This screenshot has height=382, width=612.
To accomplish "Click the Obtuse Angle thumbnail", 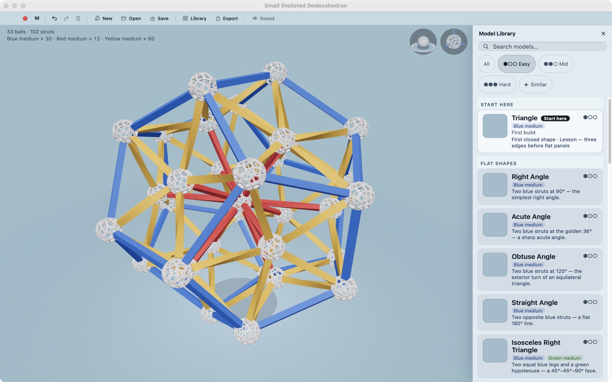I will click(495, 264).
